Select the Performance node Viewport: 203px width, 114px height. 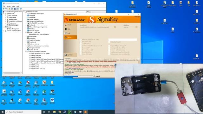point(12,23)
